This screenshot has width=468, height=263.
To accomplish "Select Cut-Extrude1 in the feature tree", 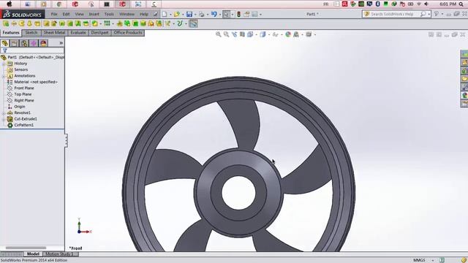I will 26,119.
